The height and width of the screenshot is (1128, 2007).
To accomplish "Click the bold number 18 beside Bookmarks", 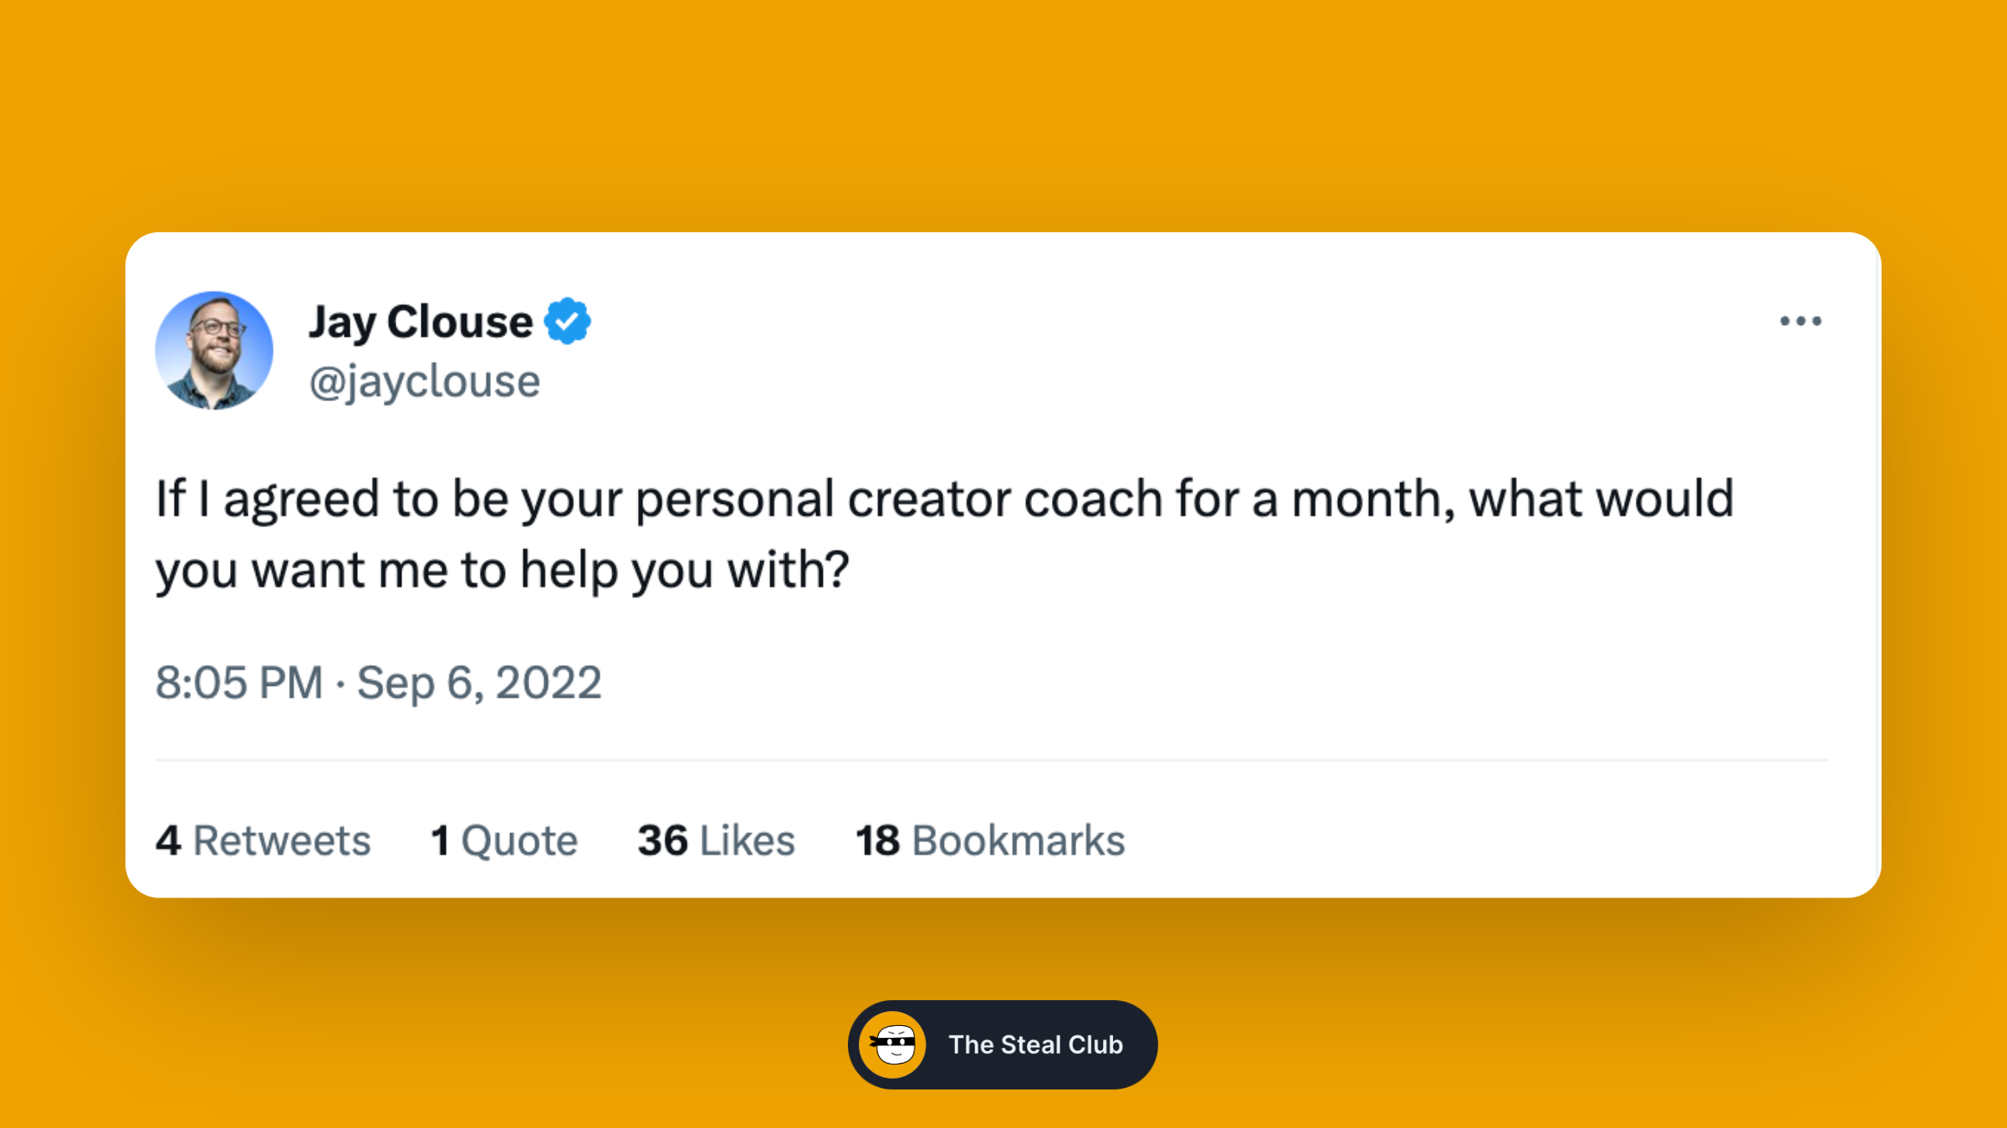I will tap(877, 840).
